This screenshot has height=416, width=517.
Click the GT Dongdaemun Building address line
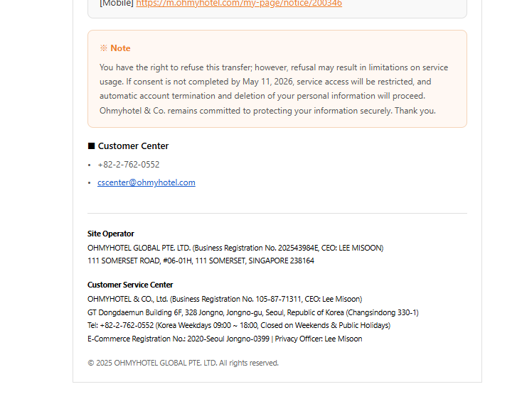pyautogui.click(x=252, y=312)
